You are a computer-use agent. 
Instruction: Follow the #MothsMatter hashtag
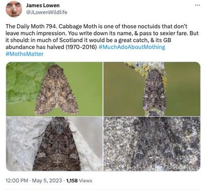click(25, 54)
